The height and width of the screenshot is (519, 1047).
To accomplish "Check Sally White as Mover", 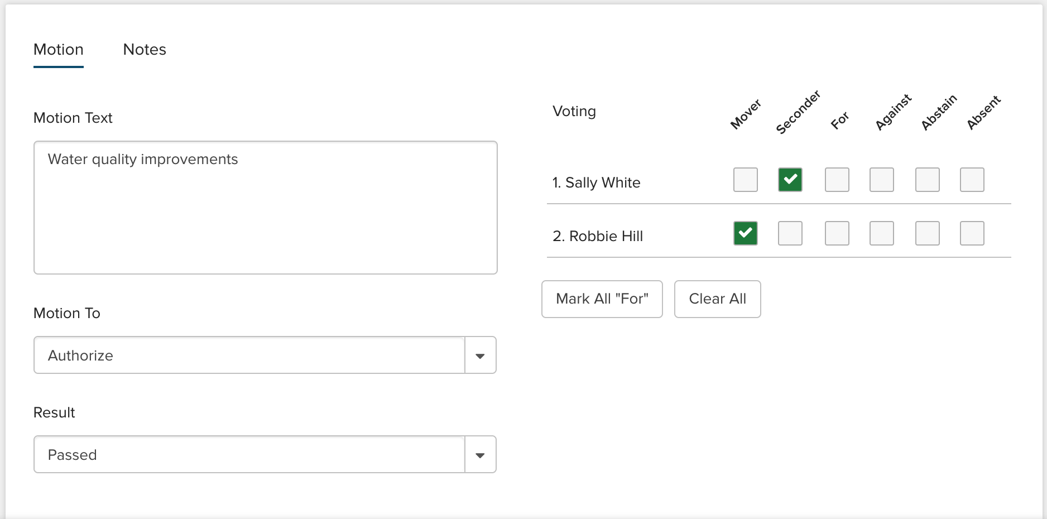I will click(746, 180).
